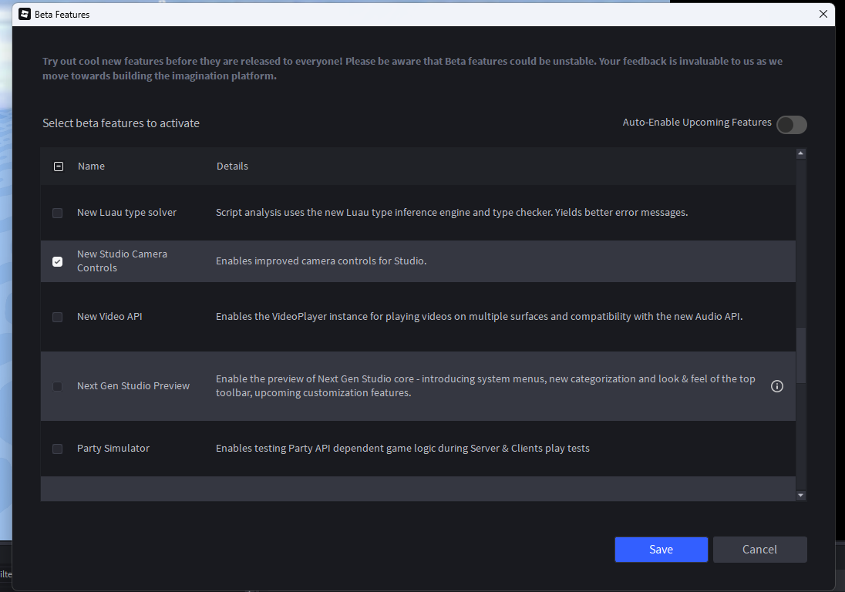845x592 pixels.
Task: Enable New Luau type solver checkbox
Action: 58,214
